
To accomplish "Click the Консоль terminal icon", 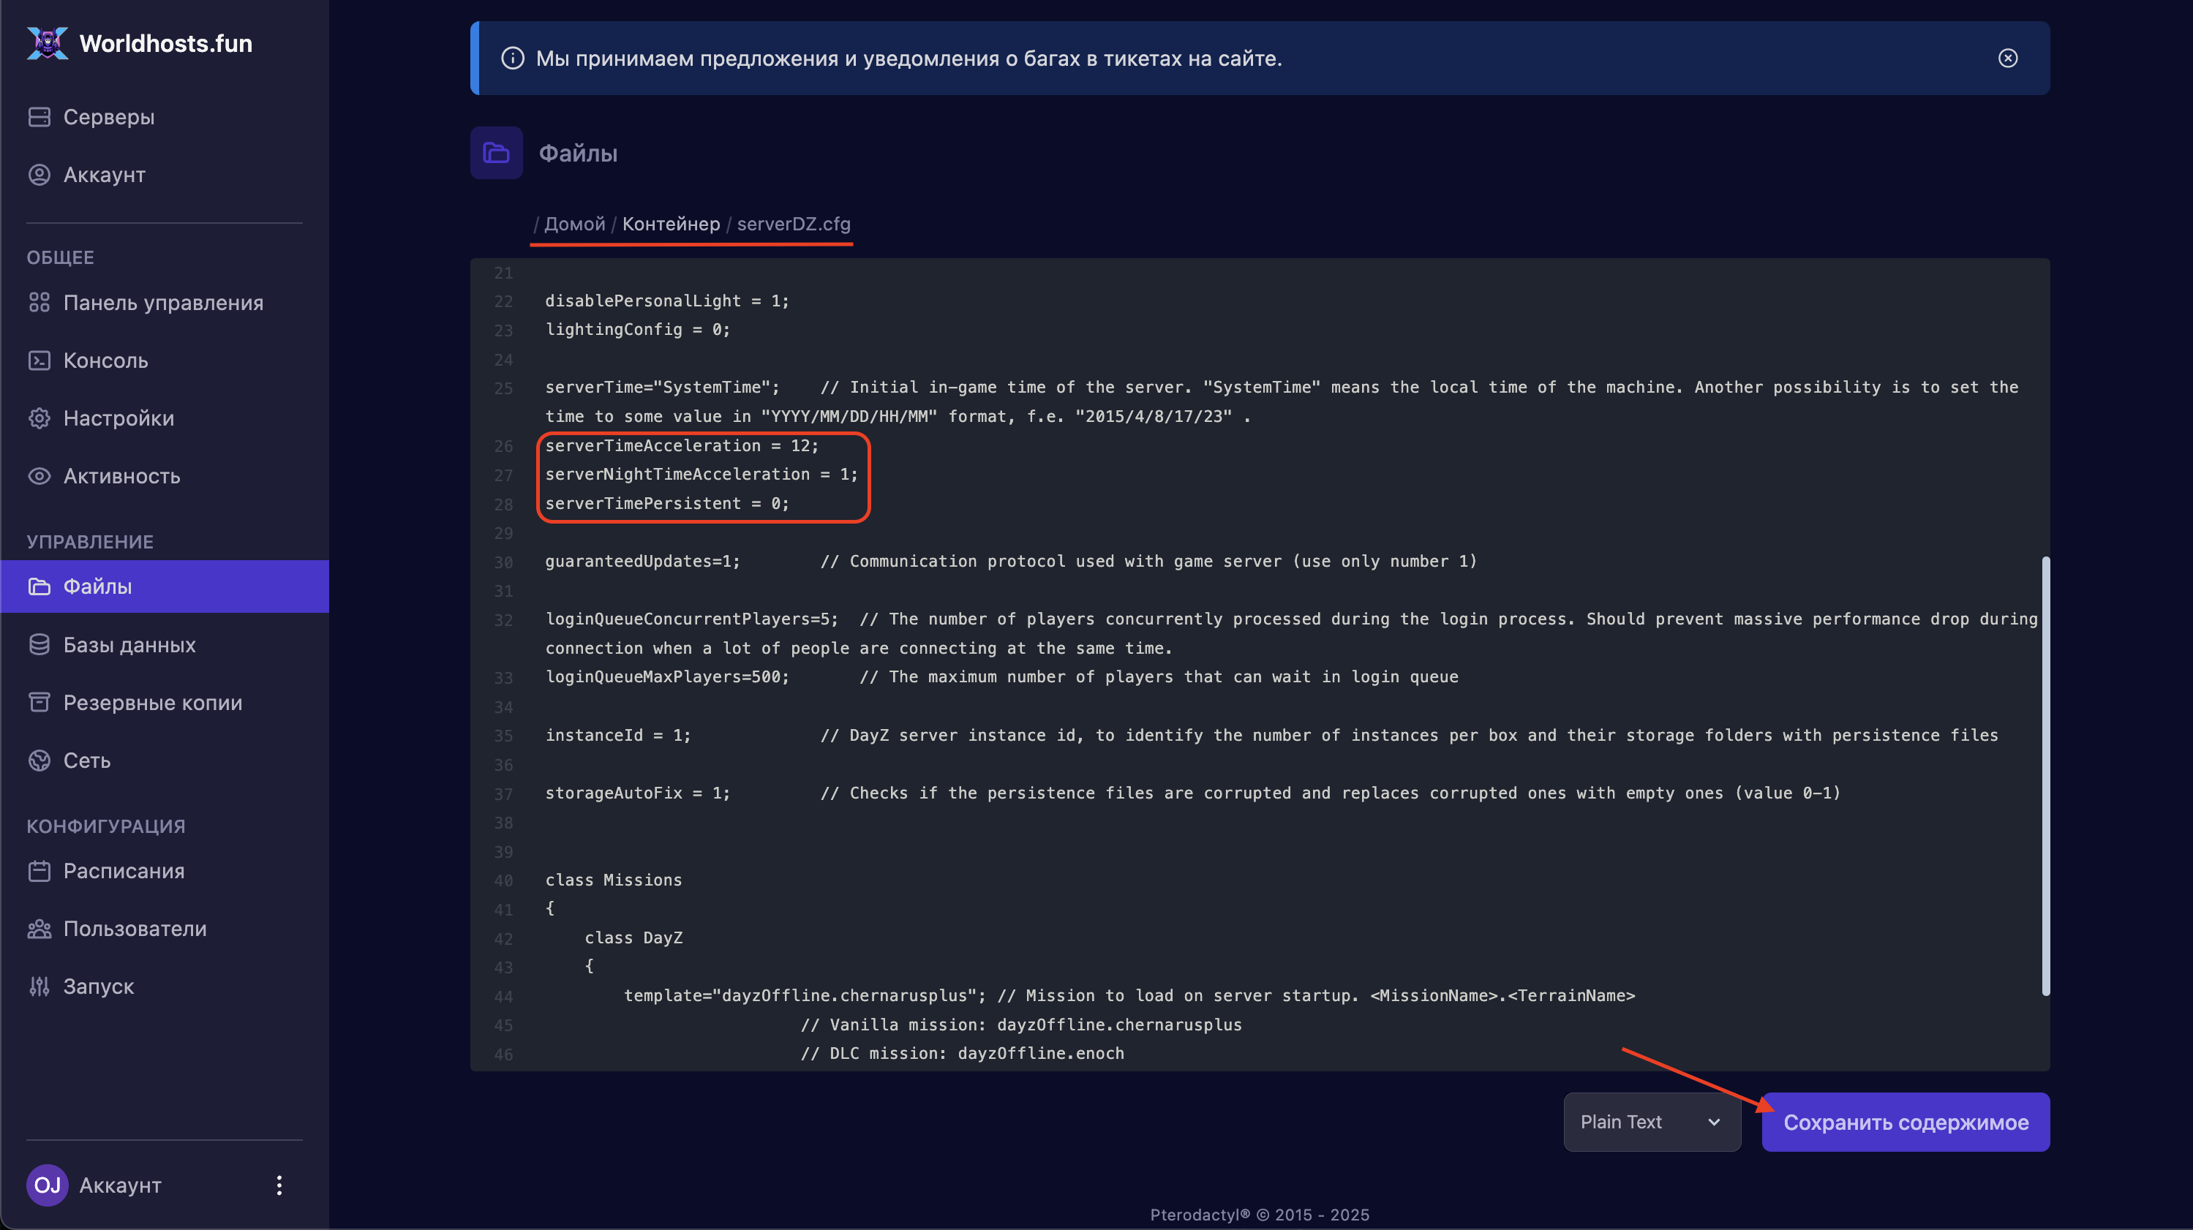I will point(40,361).
